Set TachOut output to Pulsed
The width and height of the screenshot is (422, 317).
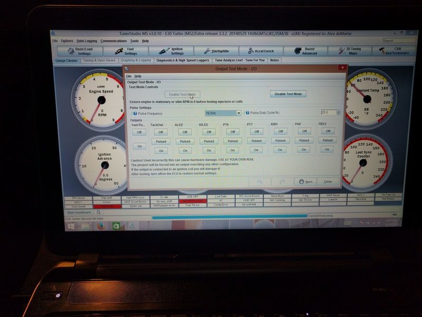161,141
